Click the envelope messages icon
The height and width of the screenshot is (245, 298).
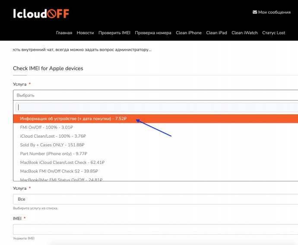255,12
